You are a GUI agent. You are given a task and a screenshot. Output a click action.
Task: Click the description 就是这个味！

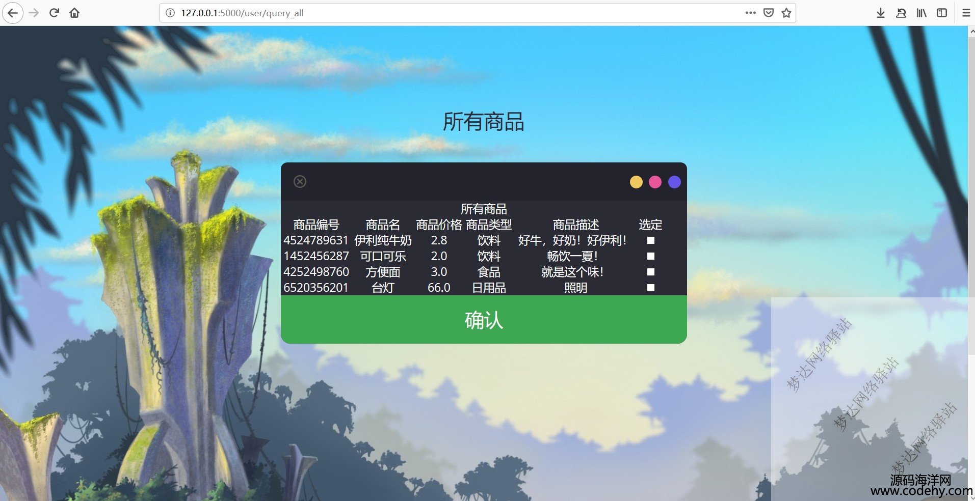click(573, 272)
